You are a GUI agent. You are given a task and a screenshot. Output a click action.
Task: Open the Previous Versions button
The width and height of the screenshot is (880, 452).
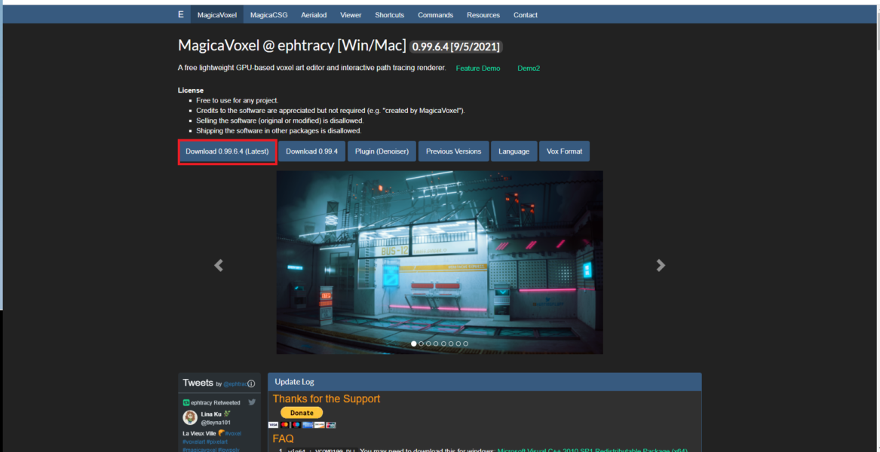pos(453,151)
